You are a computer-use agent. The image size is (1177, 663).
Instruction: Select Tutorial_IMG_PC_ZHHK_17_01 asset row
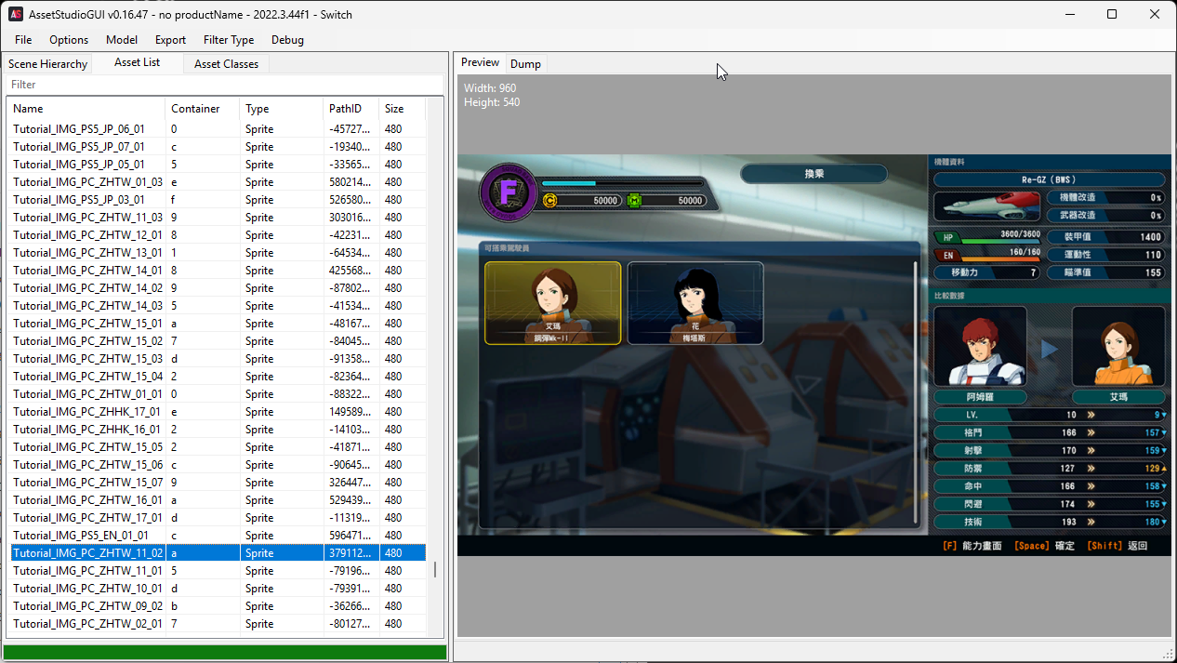click(86, 412)
